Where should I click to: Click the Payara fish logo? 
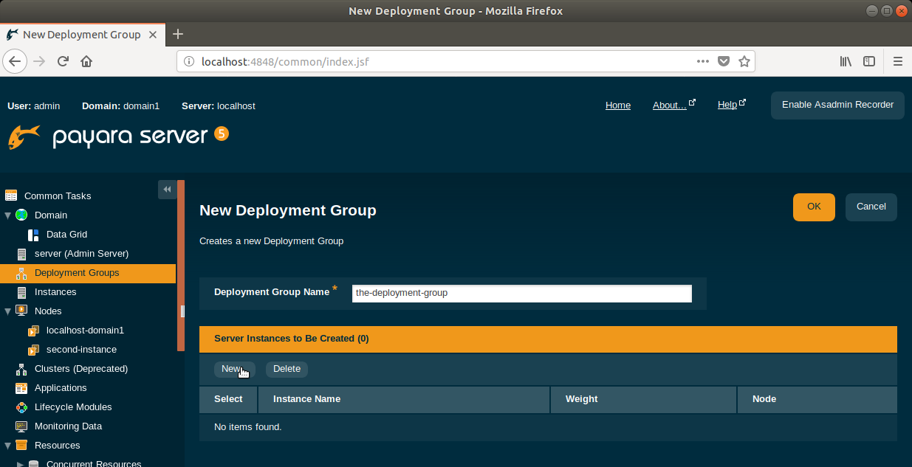point(24,136)
